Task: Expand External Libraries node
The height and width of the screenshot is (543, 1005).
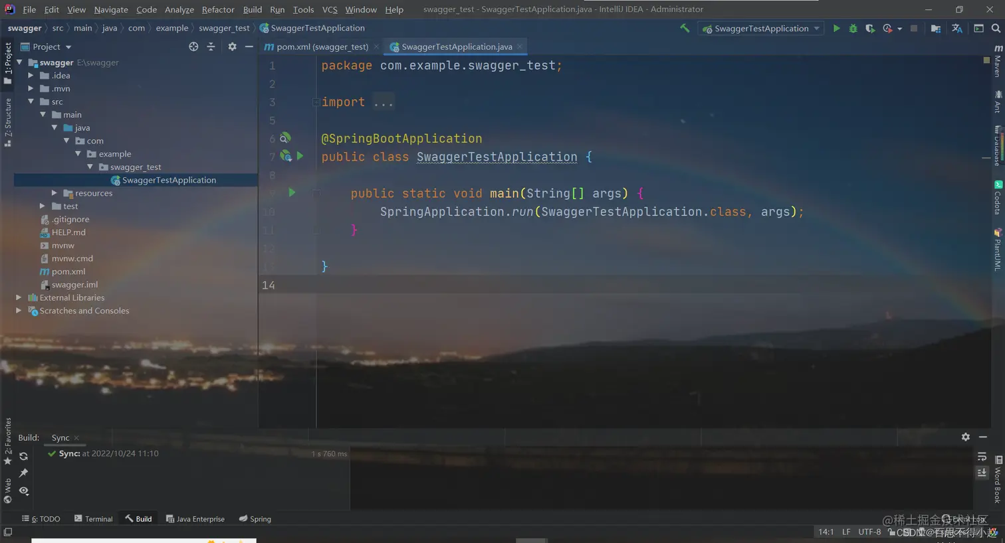Action: tap(19, 297)
